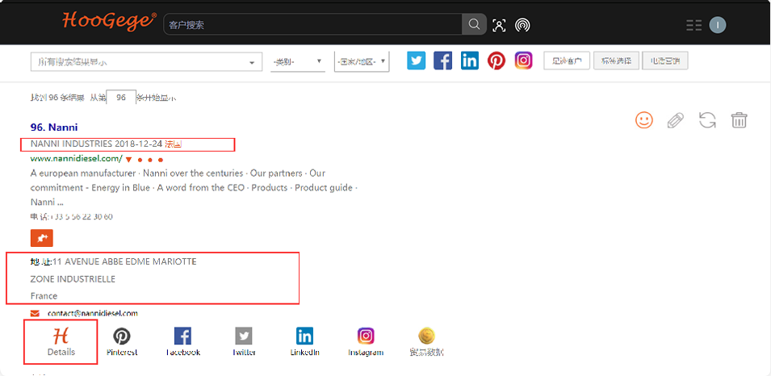
Task: Click the HooGege logo
Action: click(110, 21)
